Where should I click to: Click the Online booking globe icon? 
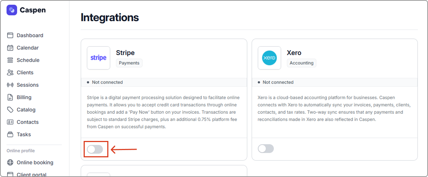click(x=10, y=162)
